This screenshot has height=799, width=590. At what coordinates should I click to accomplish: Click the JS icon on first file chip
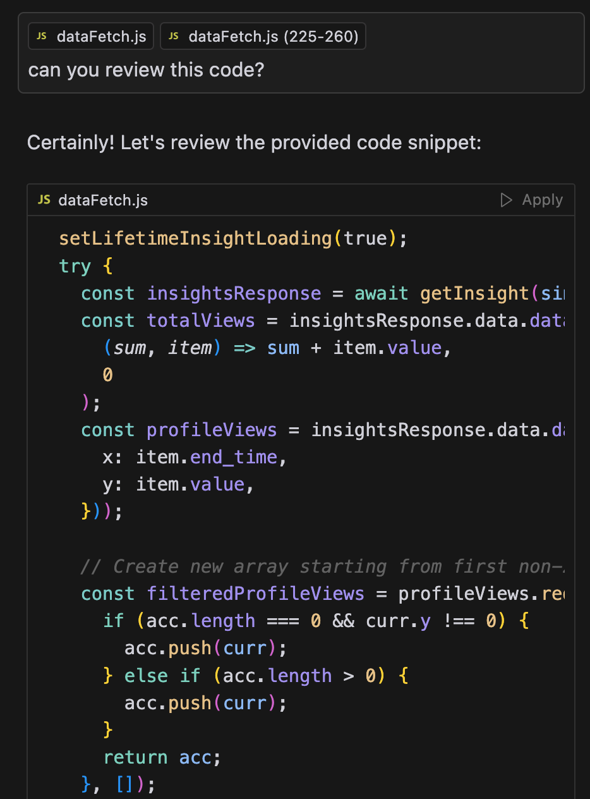point(42,37)
